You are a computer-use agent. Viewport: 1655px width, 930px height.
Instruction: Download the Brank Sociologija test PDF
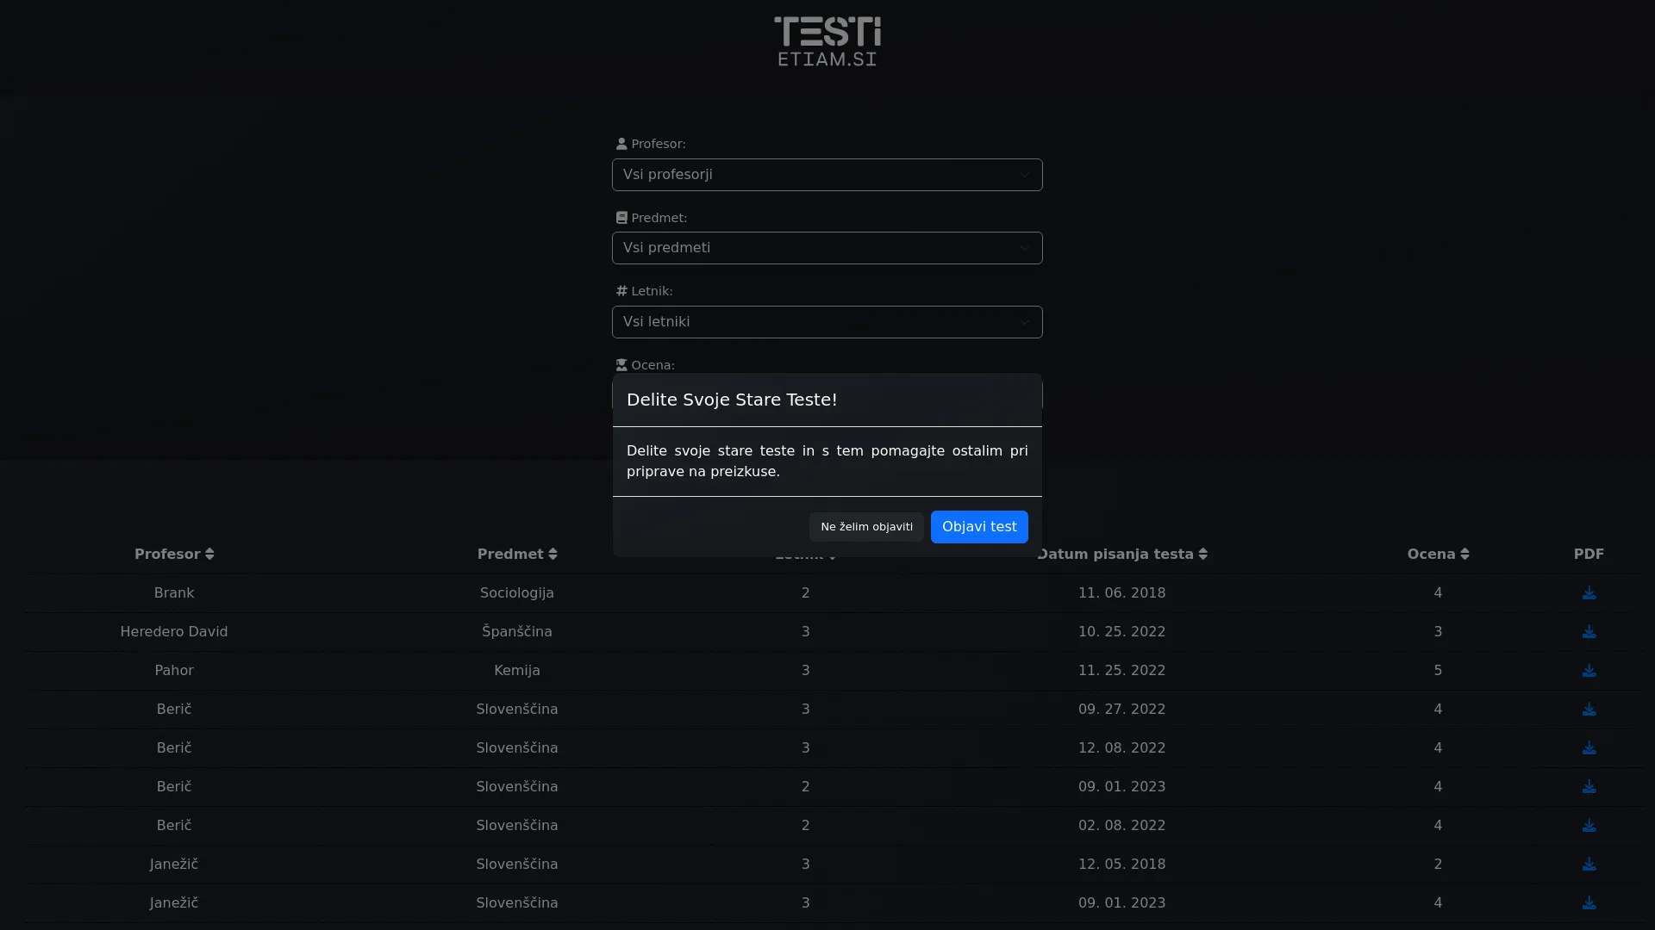click(1589, 593)
